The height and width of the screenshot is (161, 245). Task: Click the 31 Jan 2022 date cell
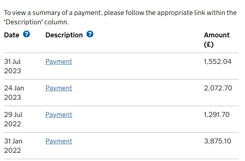[13, 146]
